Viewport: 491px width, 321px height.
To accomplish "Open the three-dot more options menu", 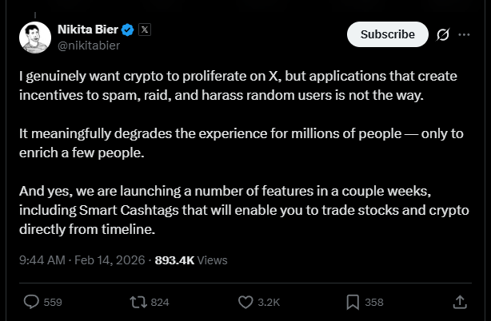I will [x=465, y=34].
